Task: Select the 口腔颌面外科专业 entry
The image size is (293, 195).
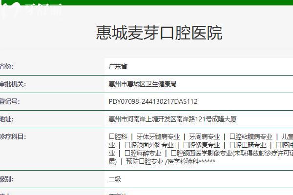Action: [149, 145]
